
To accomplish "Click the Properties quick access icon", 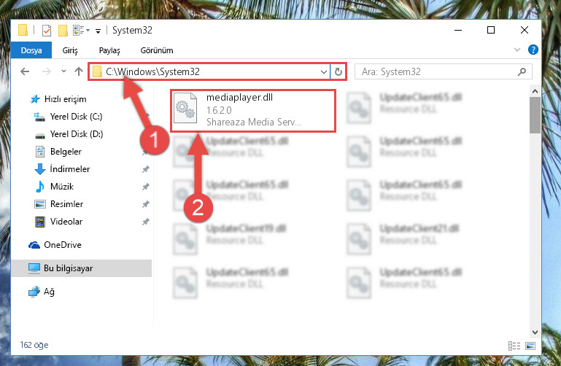I will tap(47, 31).
